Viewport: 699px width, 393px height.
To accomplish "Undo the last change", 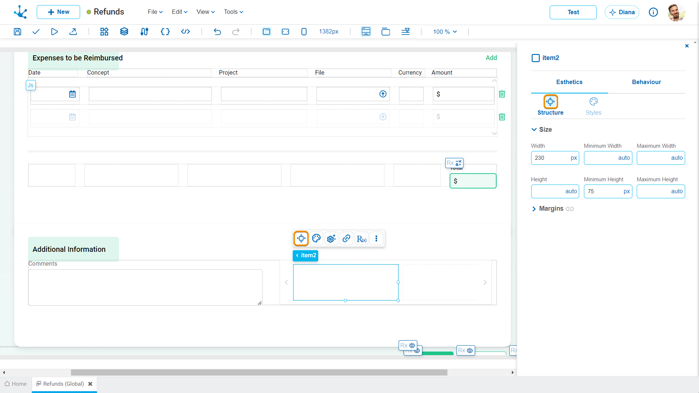I will pyautogui.click(x=217, y=32).
